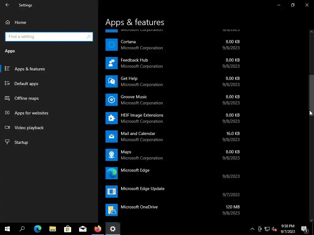Select the Maps entry name
Viewport: 314px width, 235px height.
click(x=126, y=152)
